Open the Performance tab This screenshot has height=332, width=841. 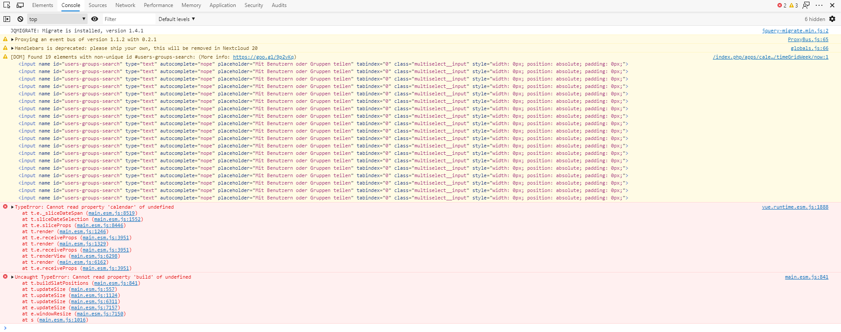tap(159, 5)
